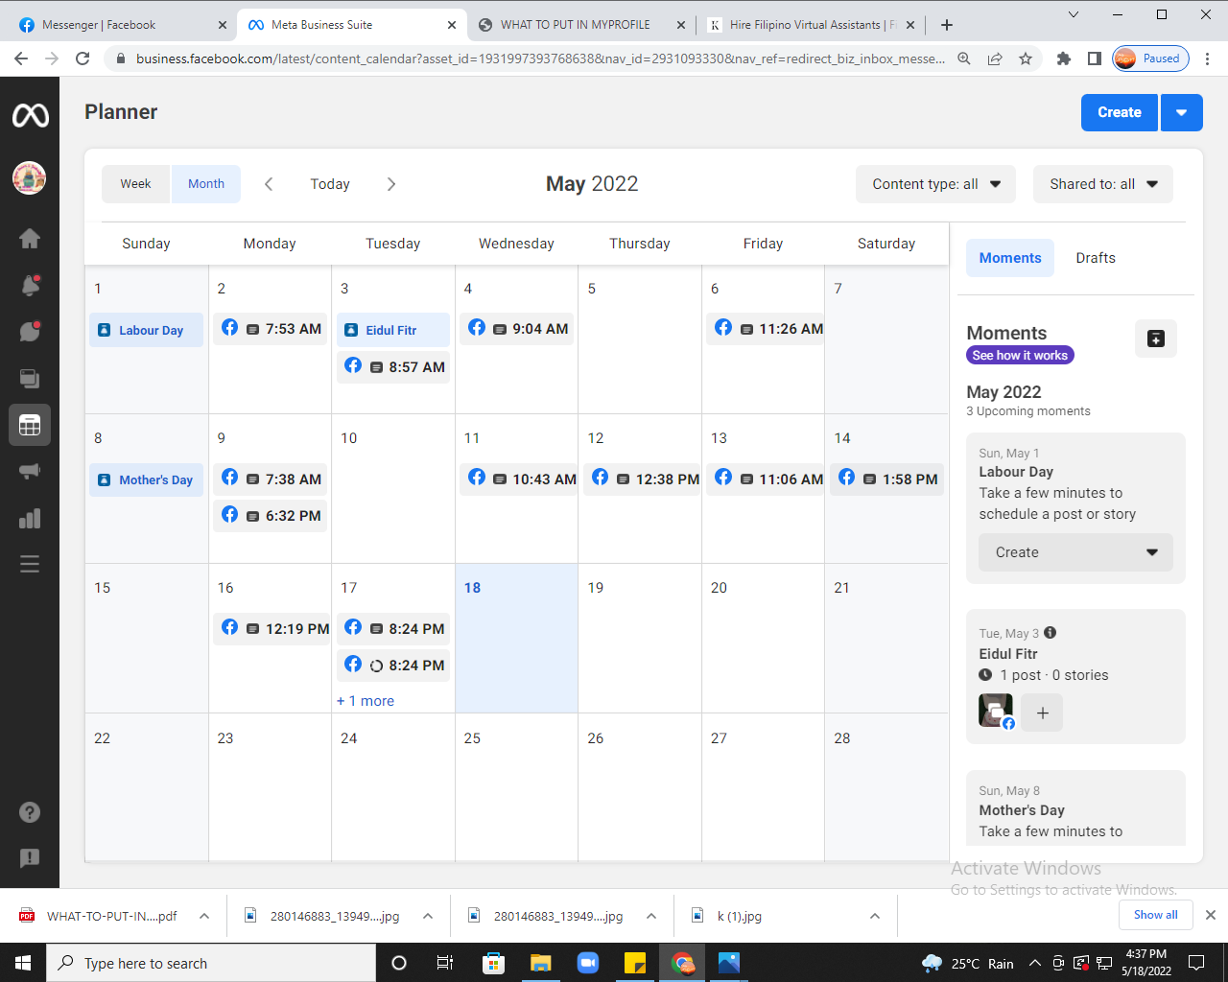Switch to the Moments tab
Viewport: 1228px width, 982px height.
1010,258
